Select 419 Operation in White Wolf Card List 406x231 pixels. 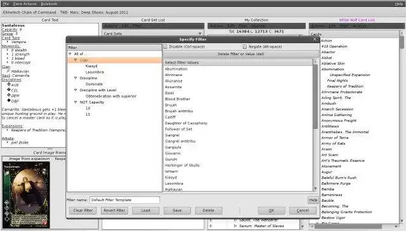click(334, 46)
